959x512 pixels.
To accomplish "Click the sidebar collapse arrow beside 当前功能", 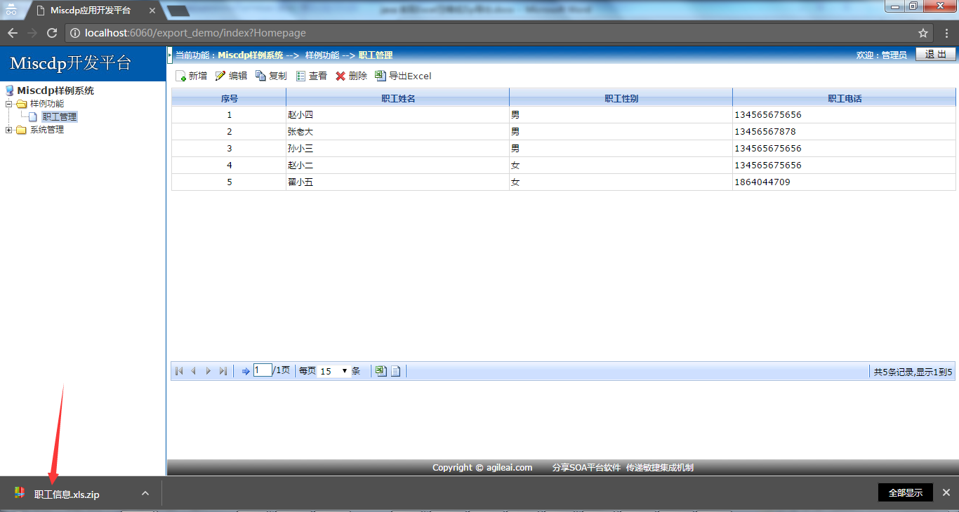I will 170,55.
